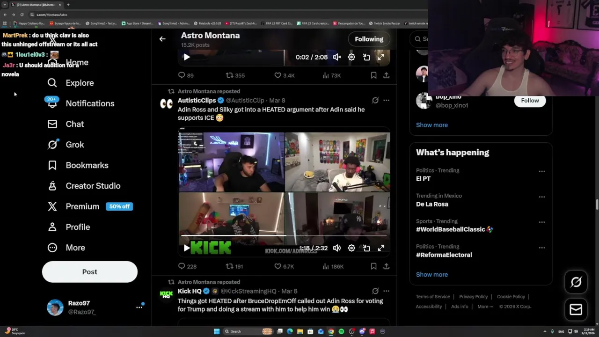Unmute the top video at 0:02
The width and height of the screenshot is (599, 337).
(x=337, y=57)
